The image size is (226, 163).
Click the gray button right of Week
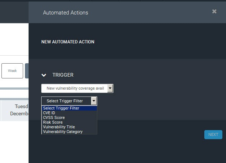26,71
